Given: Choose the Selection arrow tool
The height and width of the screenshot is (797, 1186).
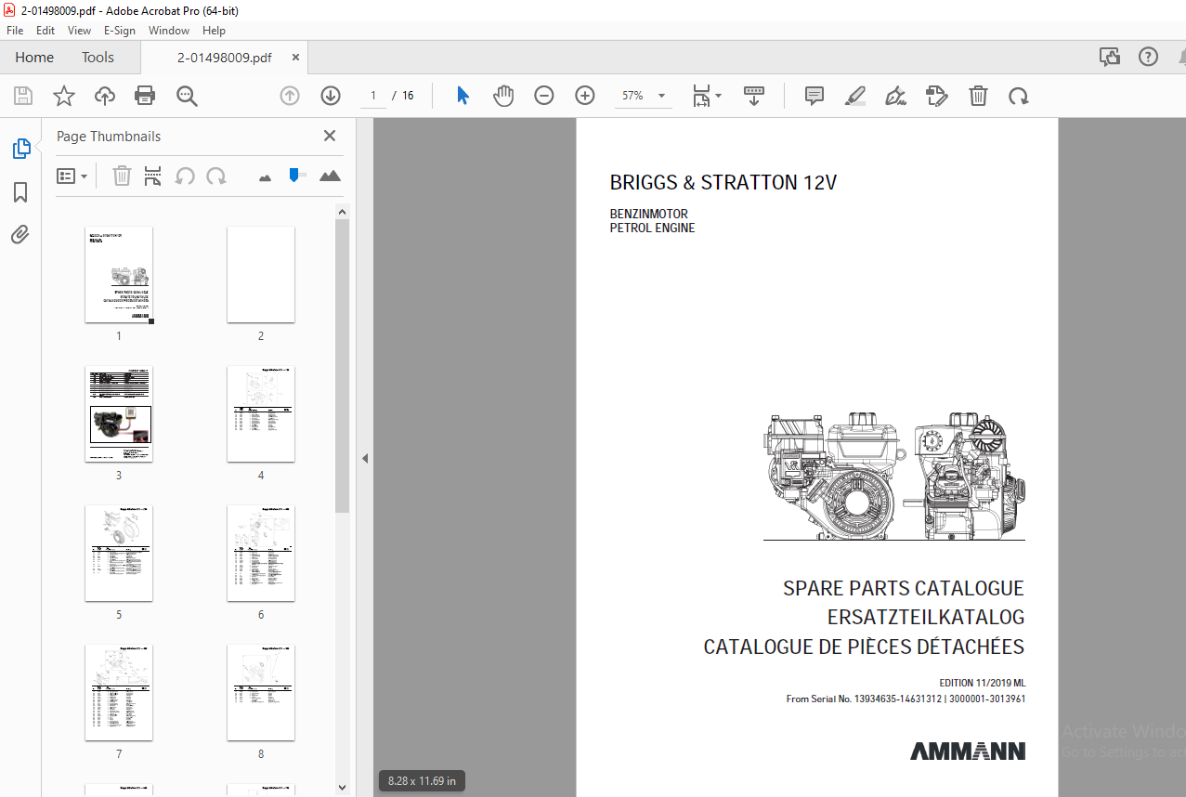Looking at the screenshot, I should 463,96.
